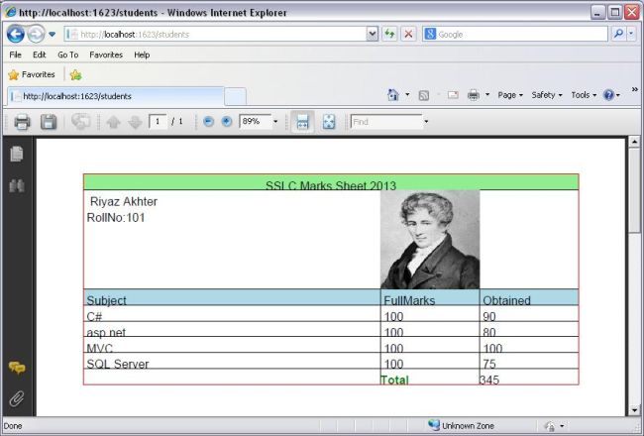Screen dimensions: 644x436
Task: Open the Attachments paperclip panel icon
Action: click(17, 398)
